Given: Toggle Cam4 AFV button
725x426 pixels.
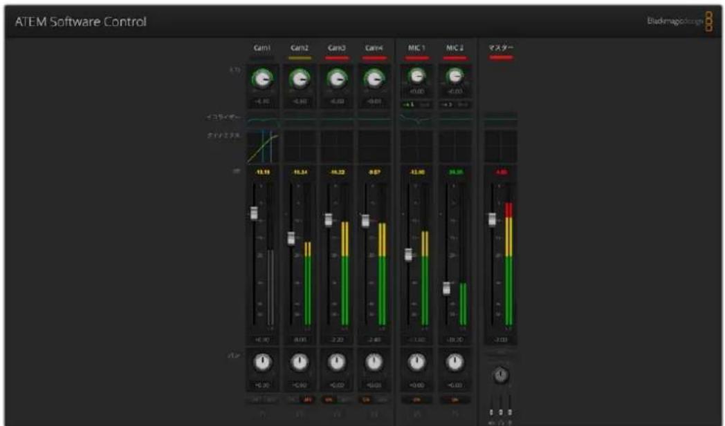Looking at the screenshot, I should click(382, 400).
